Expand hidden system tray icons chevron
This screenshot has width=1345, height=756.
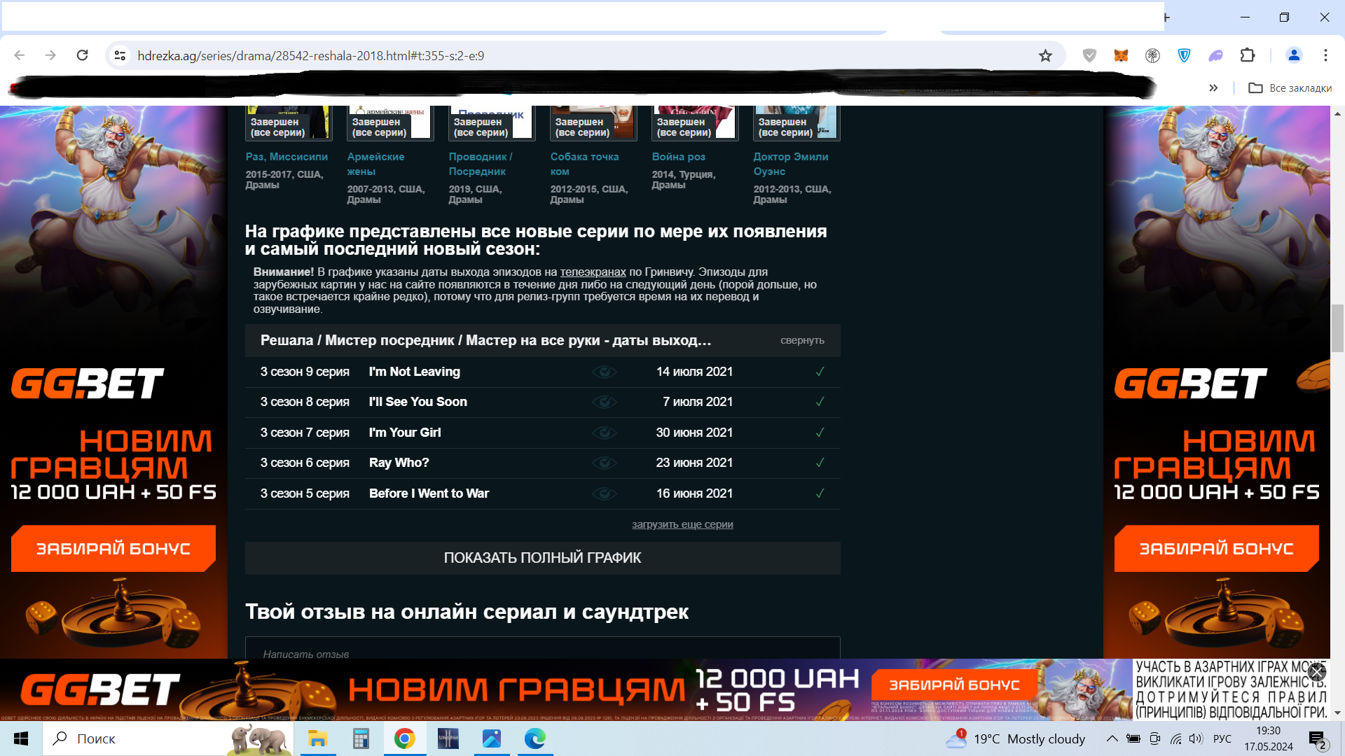point(1112,738)
